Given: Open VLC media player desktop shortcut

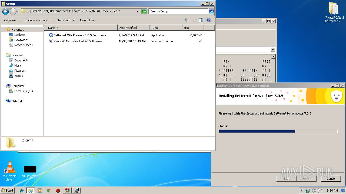Looking at the screenshot, I should coord(9,170).
